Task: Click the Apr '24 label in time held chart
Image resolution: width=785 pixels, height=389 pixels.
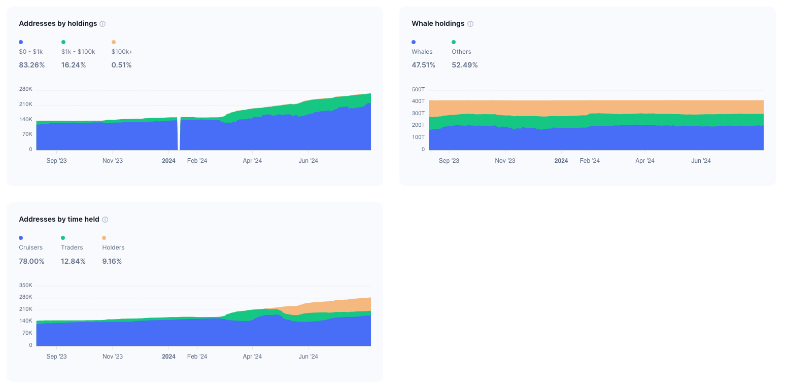Action: click(x=252, y=357)
